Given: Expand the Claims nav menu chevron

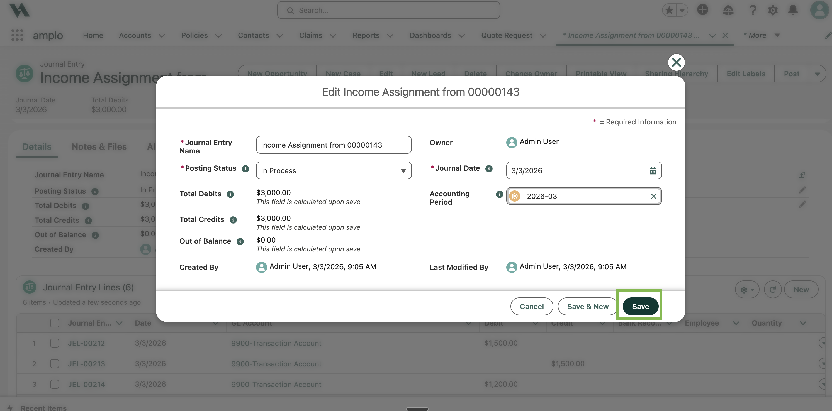Looking at the screenshot, I should [x=333, y=36].
